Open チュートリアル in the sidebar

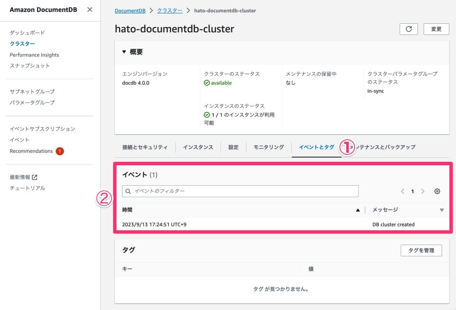(x=28, y=188)
